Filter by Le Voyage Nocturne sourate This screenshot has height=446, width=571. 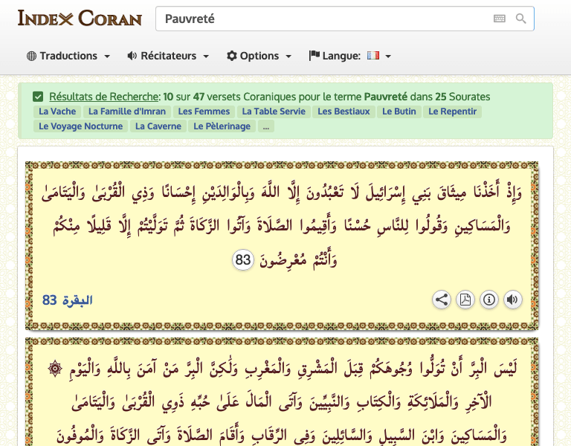[80, 126]
